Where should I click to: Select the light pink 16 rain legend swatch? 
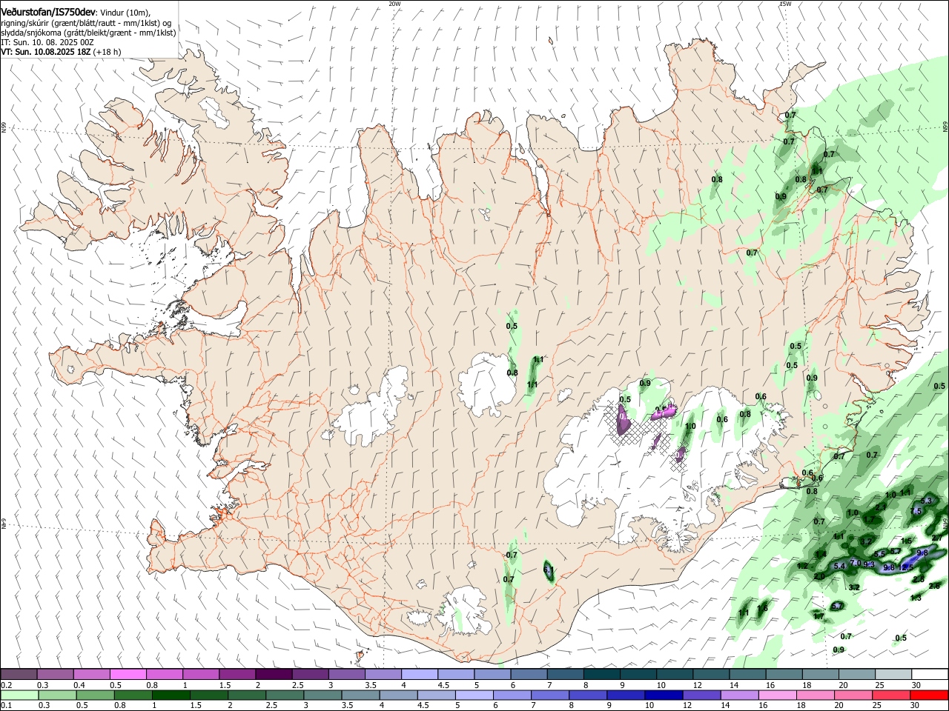click(776, 695)
